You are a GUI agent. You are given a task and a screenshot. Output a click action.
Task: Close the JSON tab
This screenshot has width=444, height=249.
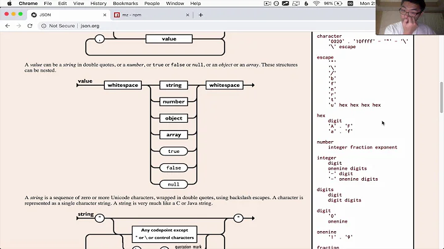pos(104,15)
